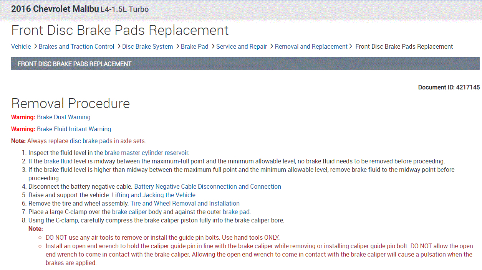Open Tire and Wheel Removal and Installation
The height and width of the screenshot is (270, 482).
click(x=185, y=204)
